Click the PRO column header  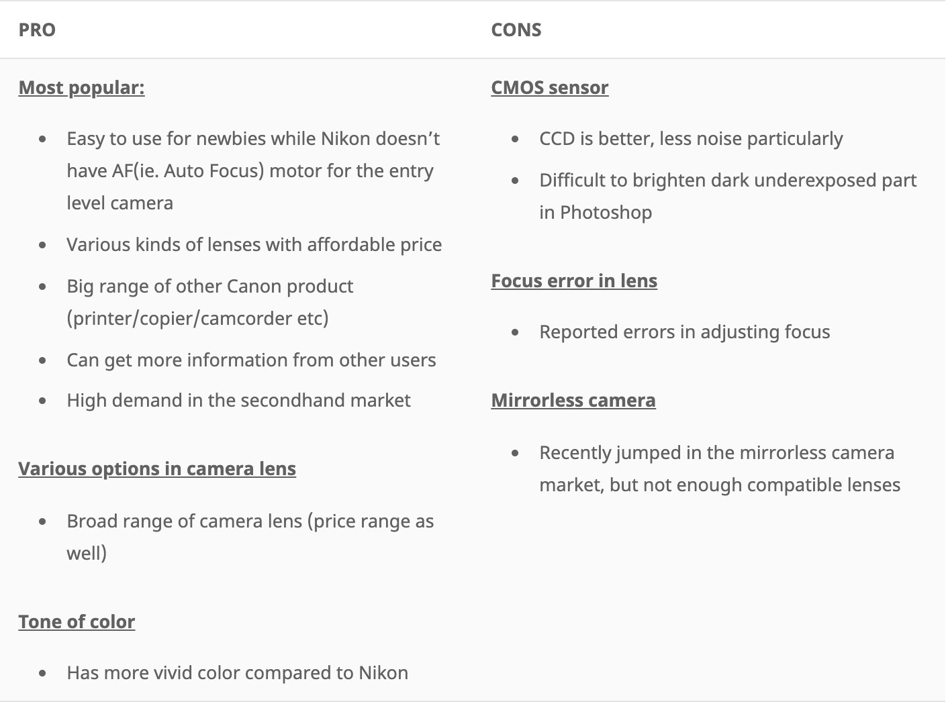coord(37,30)
